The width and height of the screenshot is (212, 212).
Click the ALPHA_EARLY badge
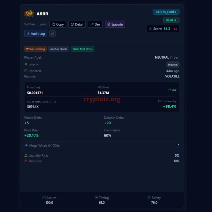(166, 12)
